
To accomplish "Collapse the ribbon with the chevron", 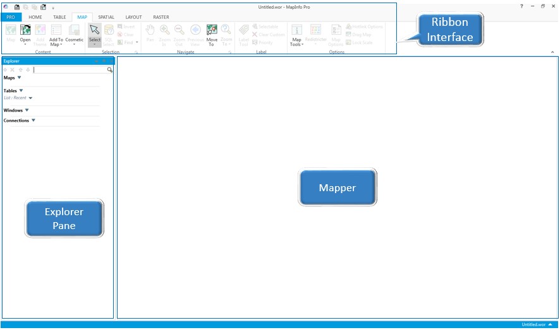I will click(x=552, y=52).
